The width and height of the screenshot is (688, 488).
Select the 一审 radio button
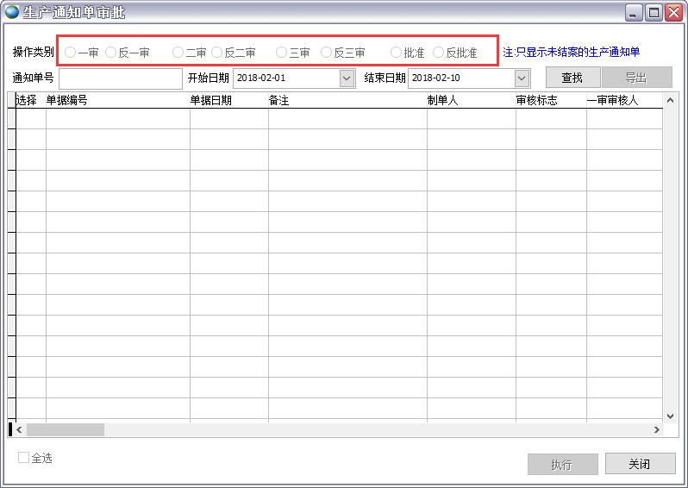coord(71,53)
